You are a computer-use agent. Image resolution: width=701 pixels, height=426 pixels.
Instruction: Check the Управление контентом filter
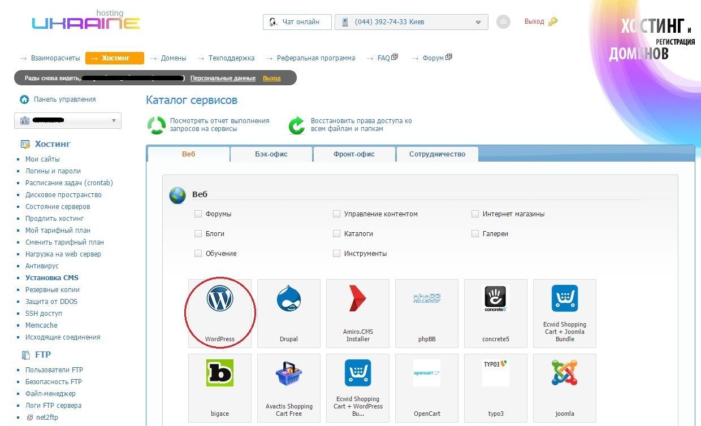tap(336, 214)
